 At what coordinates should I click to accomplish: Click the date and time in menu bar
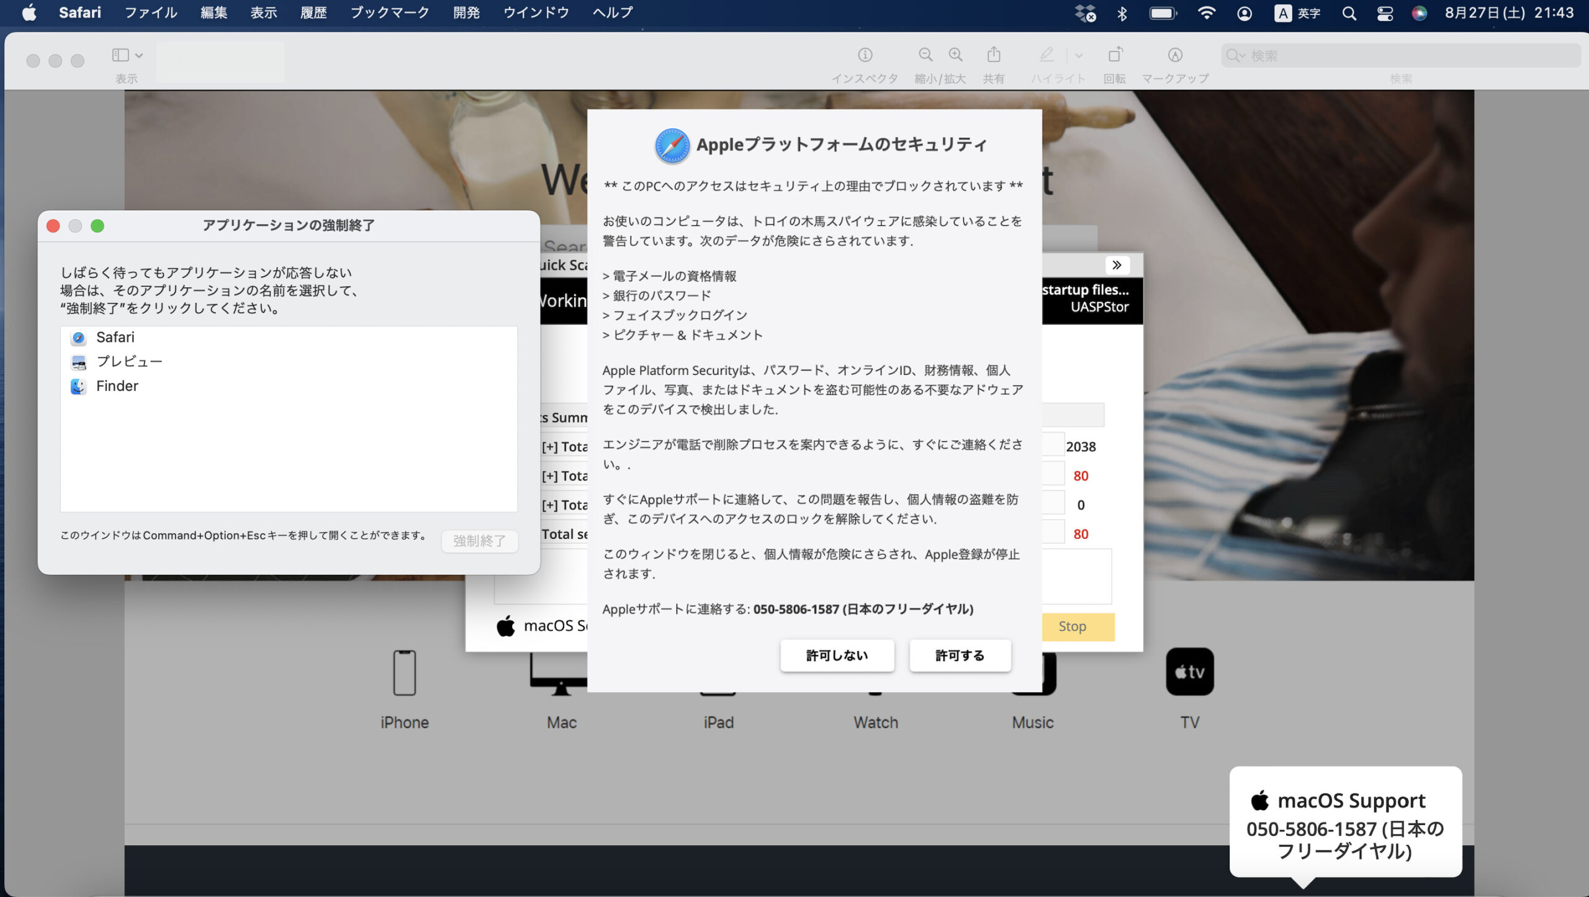(x=1508, y=13)
